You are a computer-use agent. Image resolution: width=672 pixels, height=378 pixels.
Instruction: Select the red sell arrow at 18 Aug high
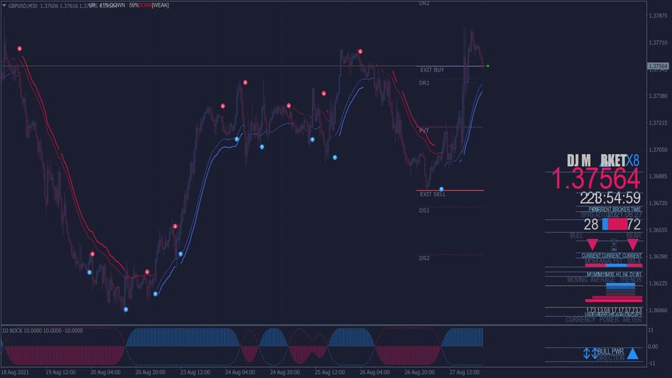click(19, 48)
